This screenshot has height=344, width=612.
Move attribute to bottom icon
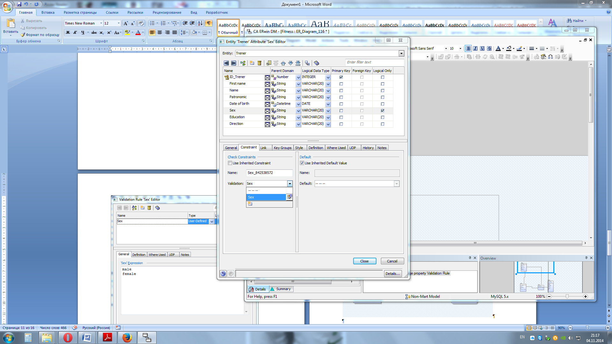298,63
